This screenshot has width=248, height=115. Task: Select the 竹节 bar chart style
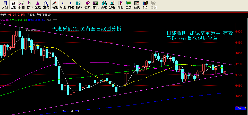30,5
